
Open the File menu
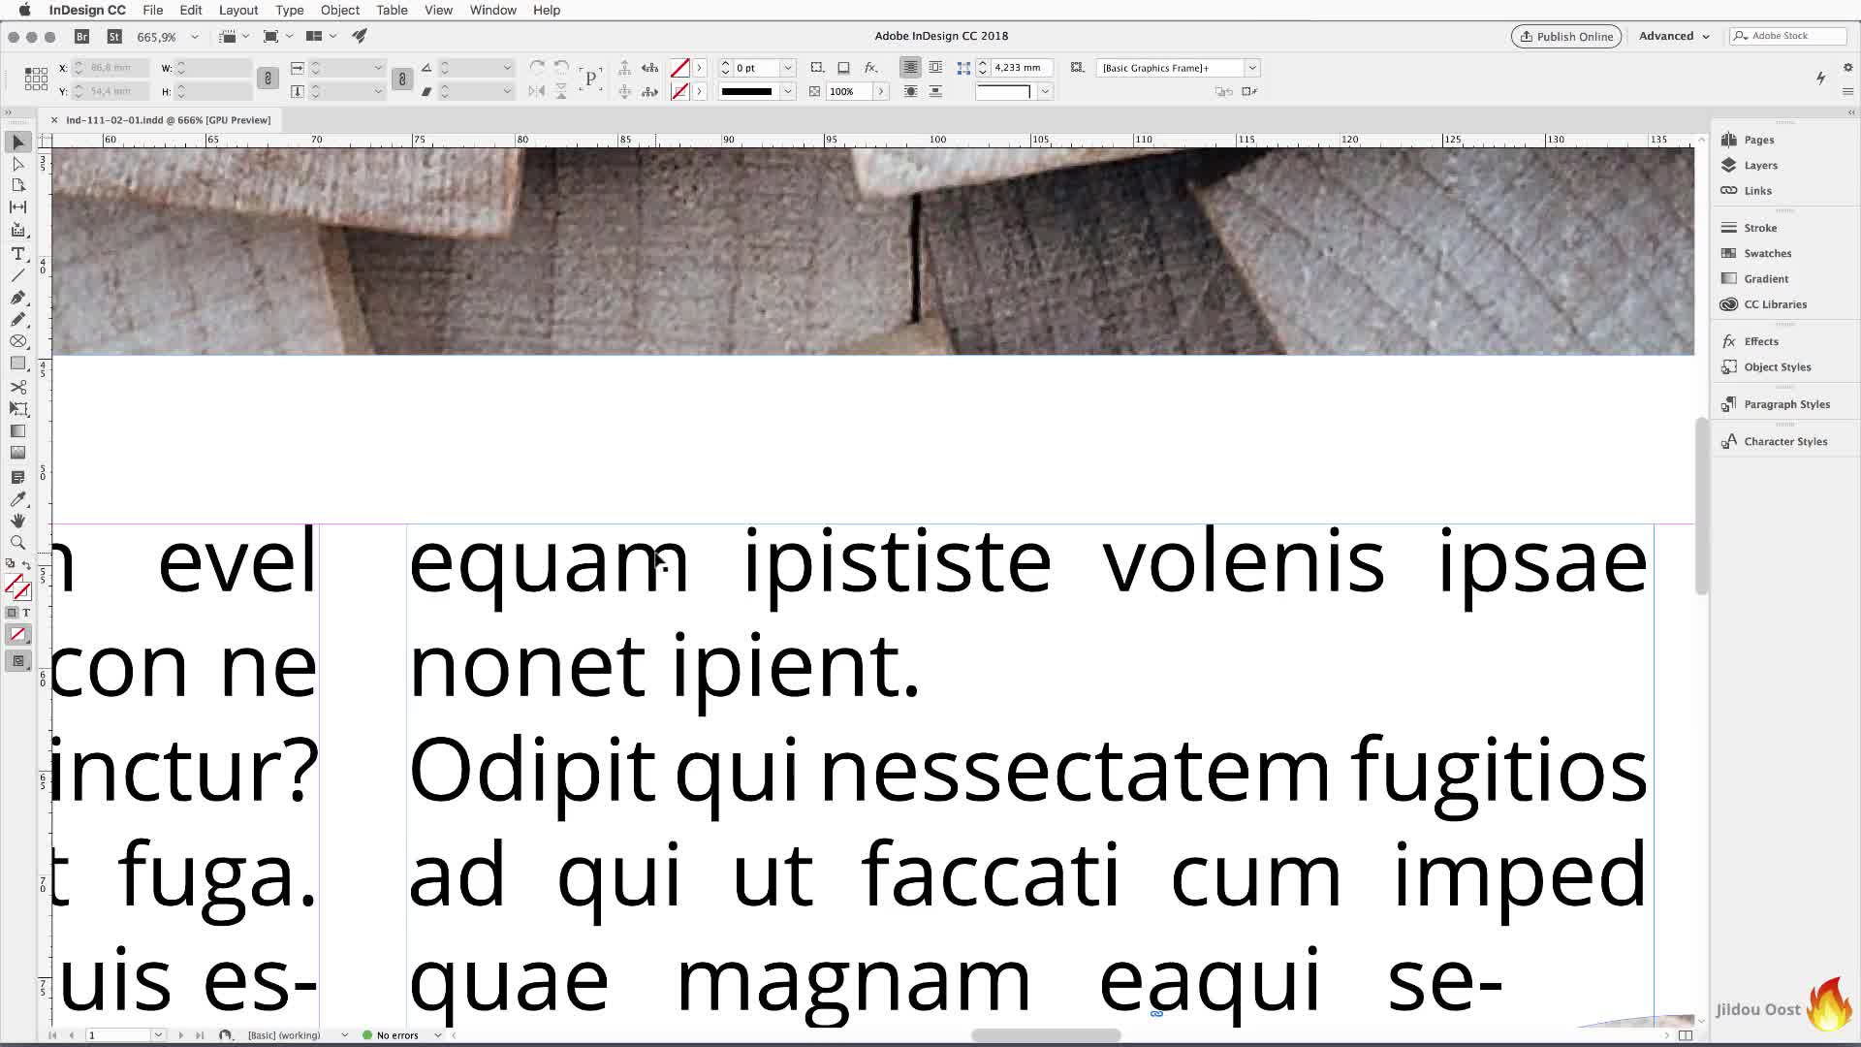pos(153,10)
